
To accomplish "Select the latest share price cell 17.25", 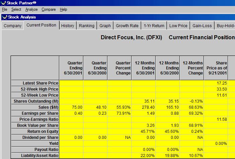I will click(x=216, y=83).
